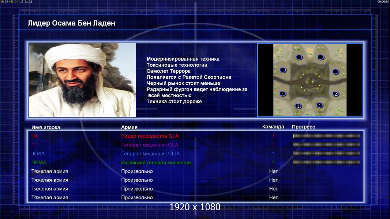Click player DEMA's loading progress bar

tap(326, 162)
